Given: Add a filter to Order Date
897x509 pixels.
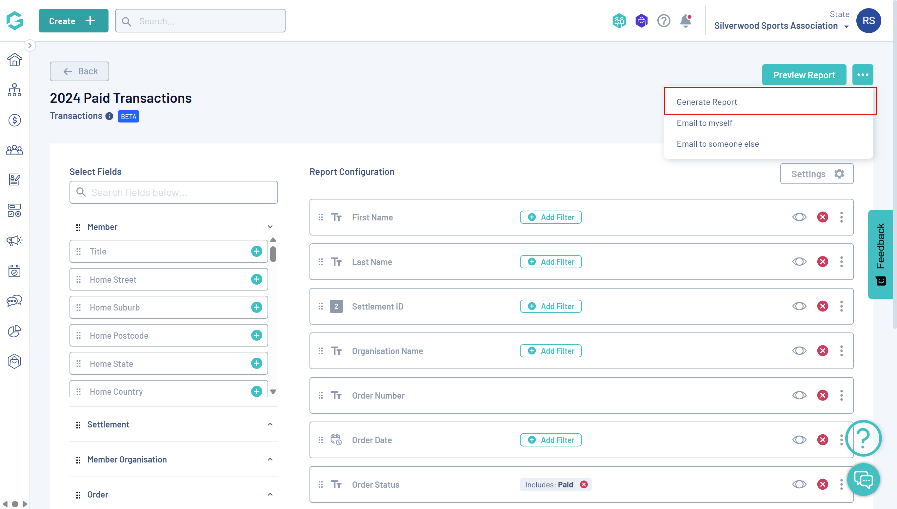Looking at the screenshot, I should click(551, 440).
